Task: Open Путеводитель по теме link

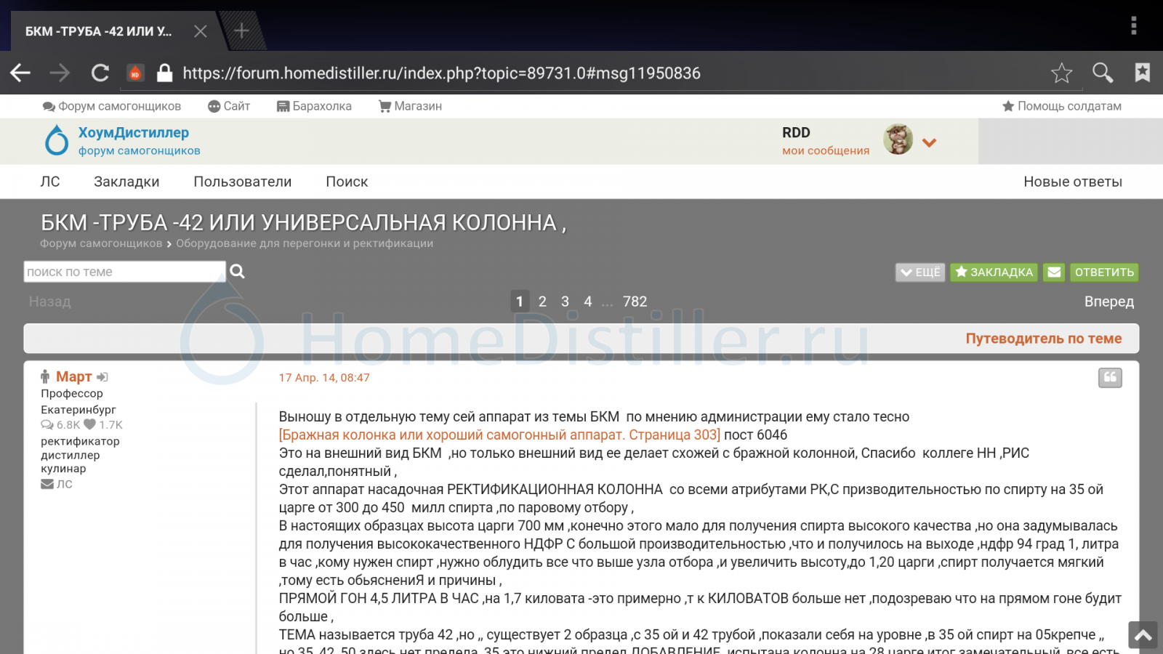Action: [1043, 339]
